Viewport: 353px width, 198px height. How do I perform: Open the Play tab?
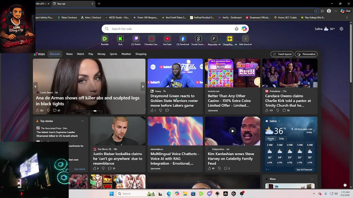[x=91, y=54]
